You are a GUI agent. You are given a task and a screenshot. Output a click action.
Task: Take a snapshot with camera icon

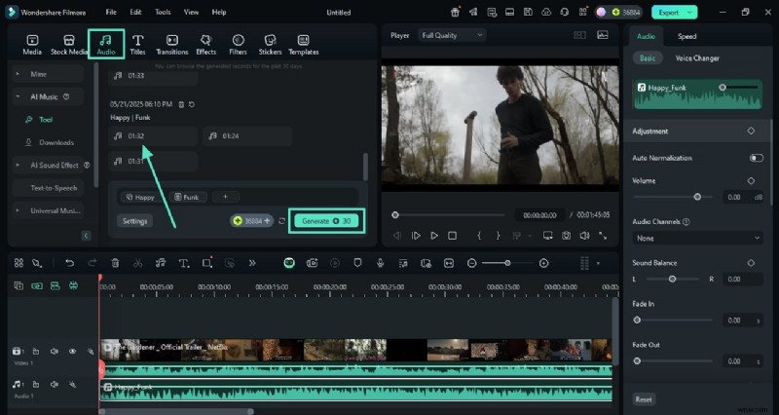(566, 235)
